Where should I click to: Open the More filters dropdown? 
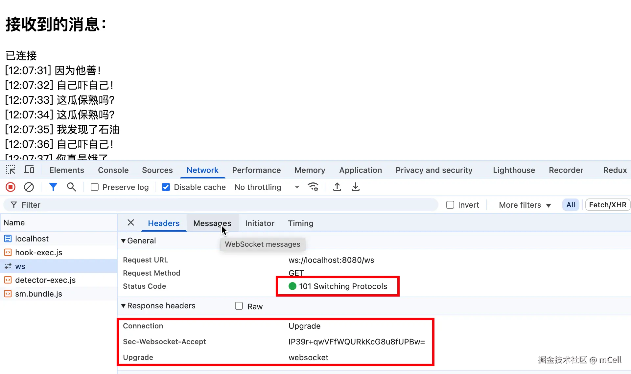click(x=525, y=205)
